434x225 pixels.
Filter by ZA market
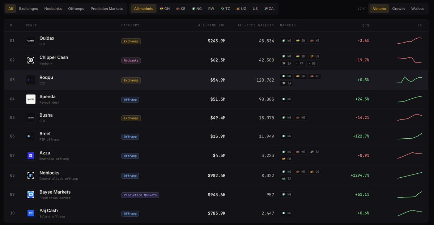(x=269, y=9)
